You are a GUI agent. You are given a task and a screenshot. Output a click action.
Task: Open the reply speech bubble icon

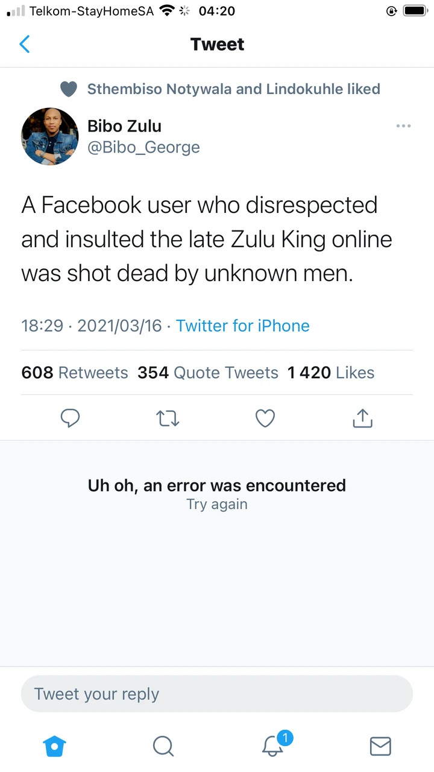71,418
